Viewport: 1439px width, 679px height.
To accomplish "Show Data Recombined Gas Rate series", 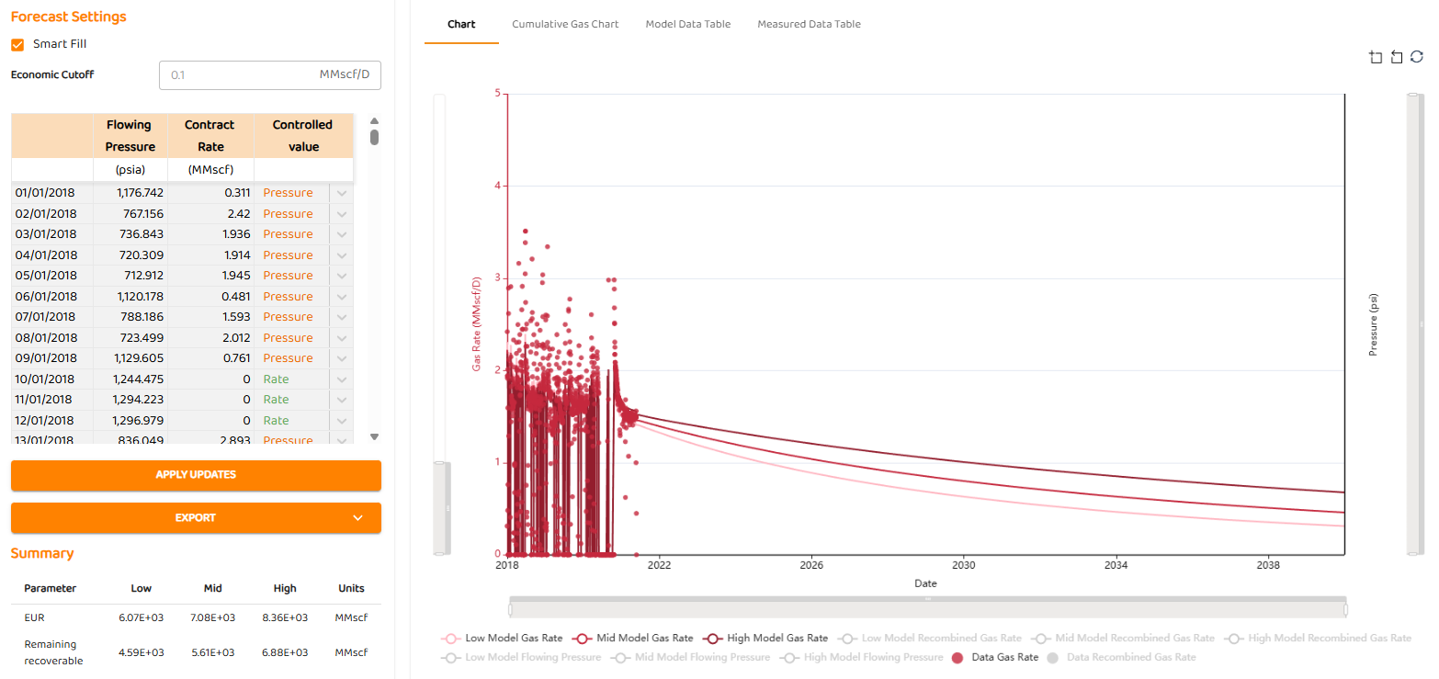I will (x=1053, y=658).
